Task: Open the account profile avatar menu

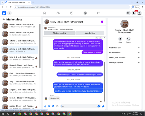Action: pyautogui.click(x=139, y=13)
